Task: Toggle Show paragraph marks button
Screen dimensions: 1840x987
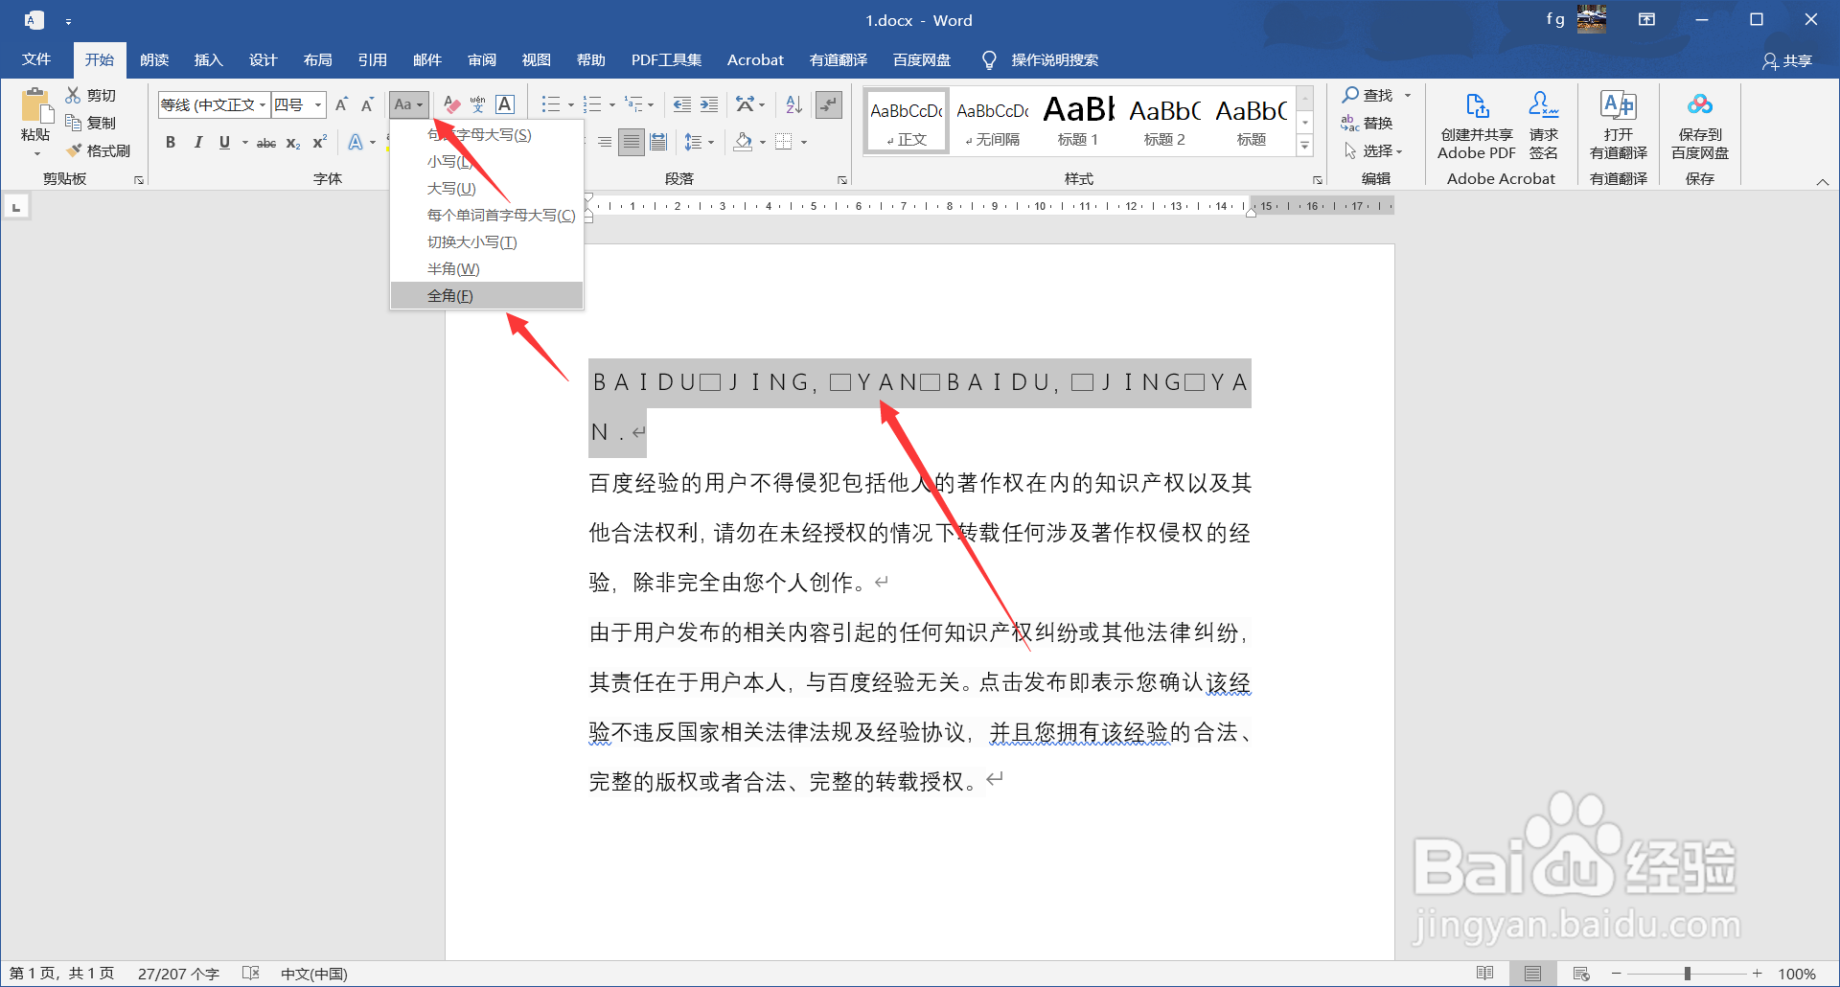Action: pyautogui.click(x=829, y=104)
